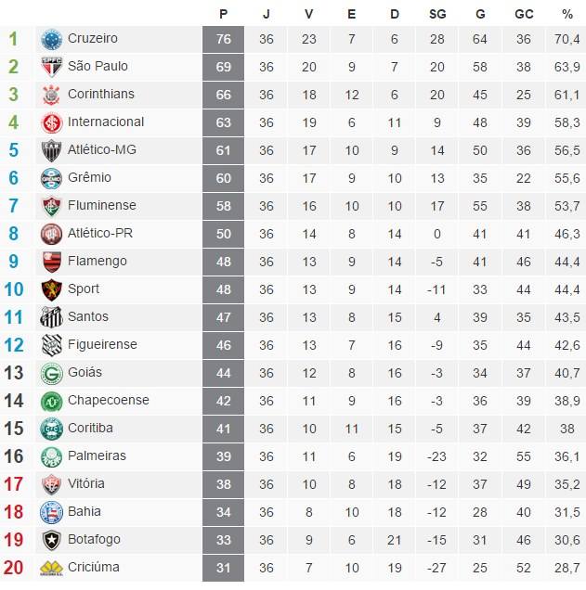Open the Corinthians team crest
Image resolution: width=586 pixels, height=590 pixels.
pos(51,95)
